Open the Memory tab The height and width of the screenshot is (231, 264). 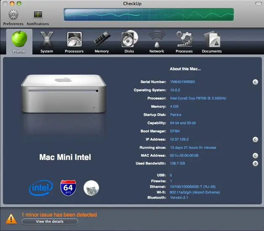coord(102,42)
